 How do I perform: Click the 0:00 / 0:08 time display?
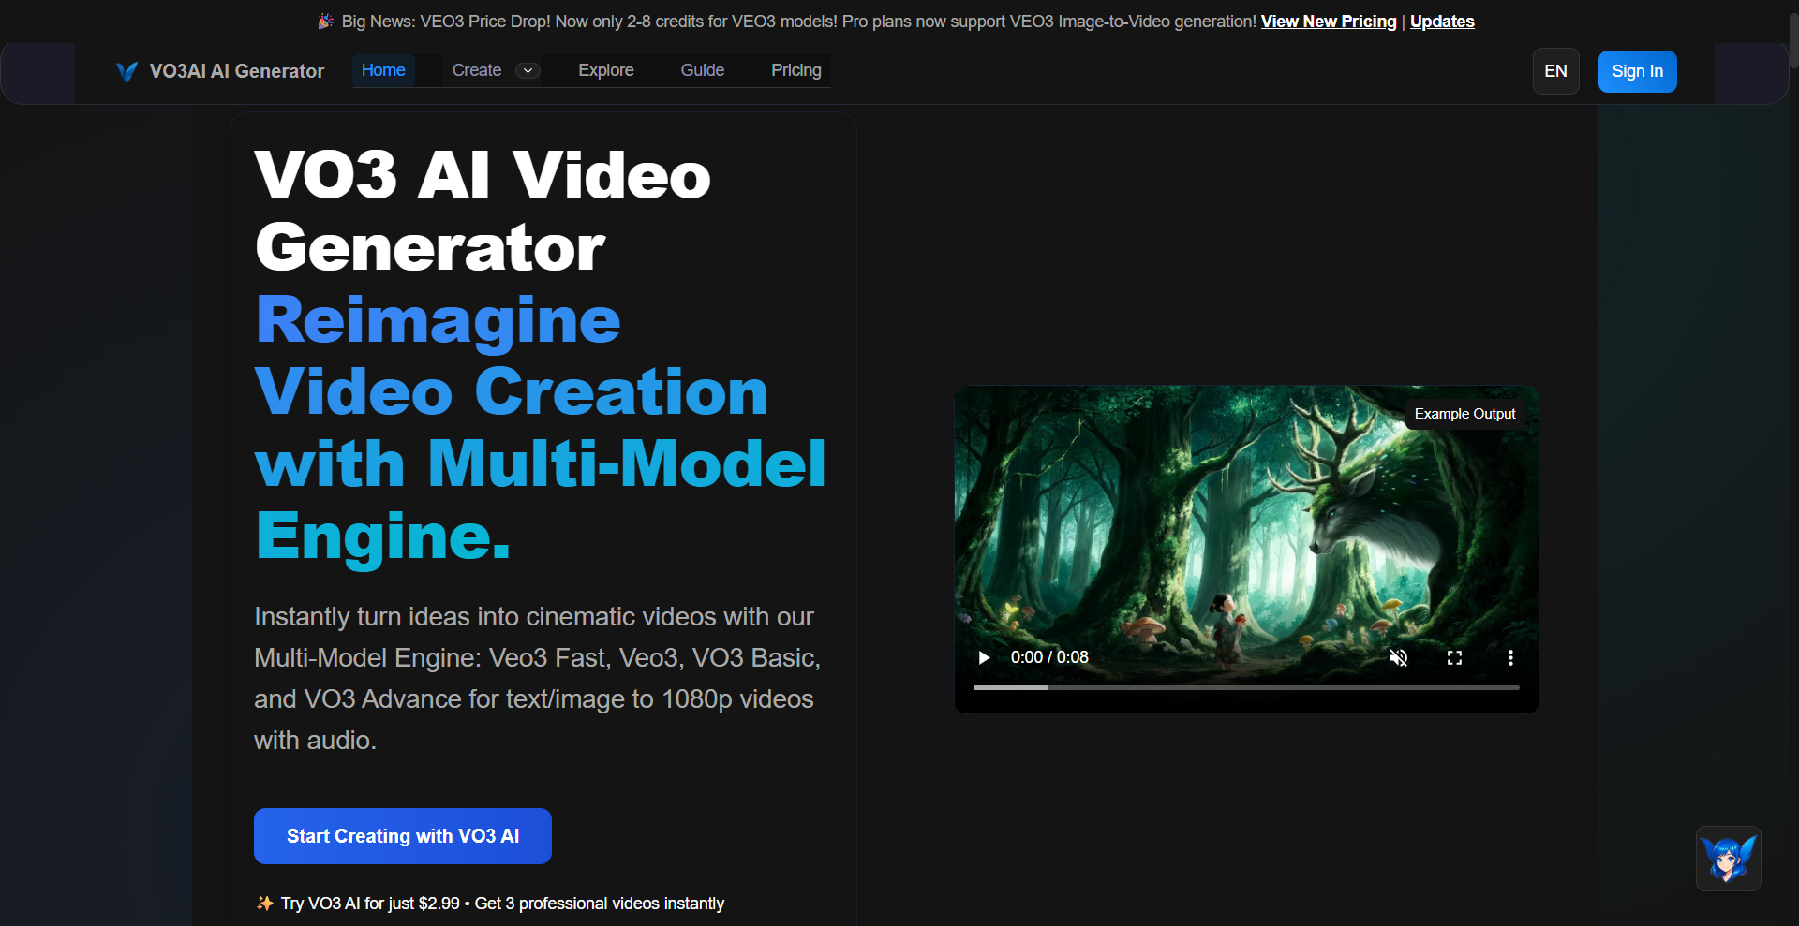pos(1049,657)
